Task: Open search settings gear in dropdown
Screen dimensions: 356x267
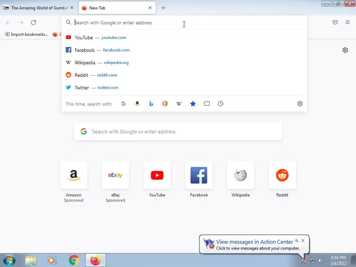Action: click(300, 104)
